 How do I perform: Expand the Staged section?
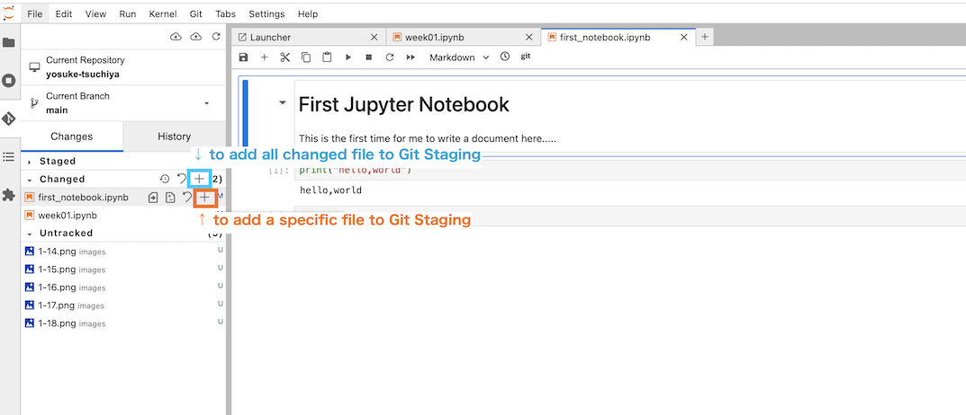click(30, 162)
